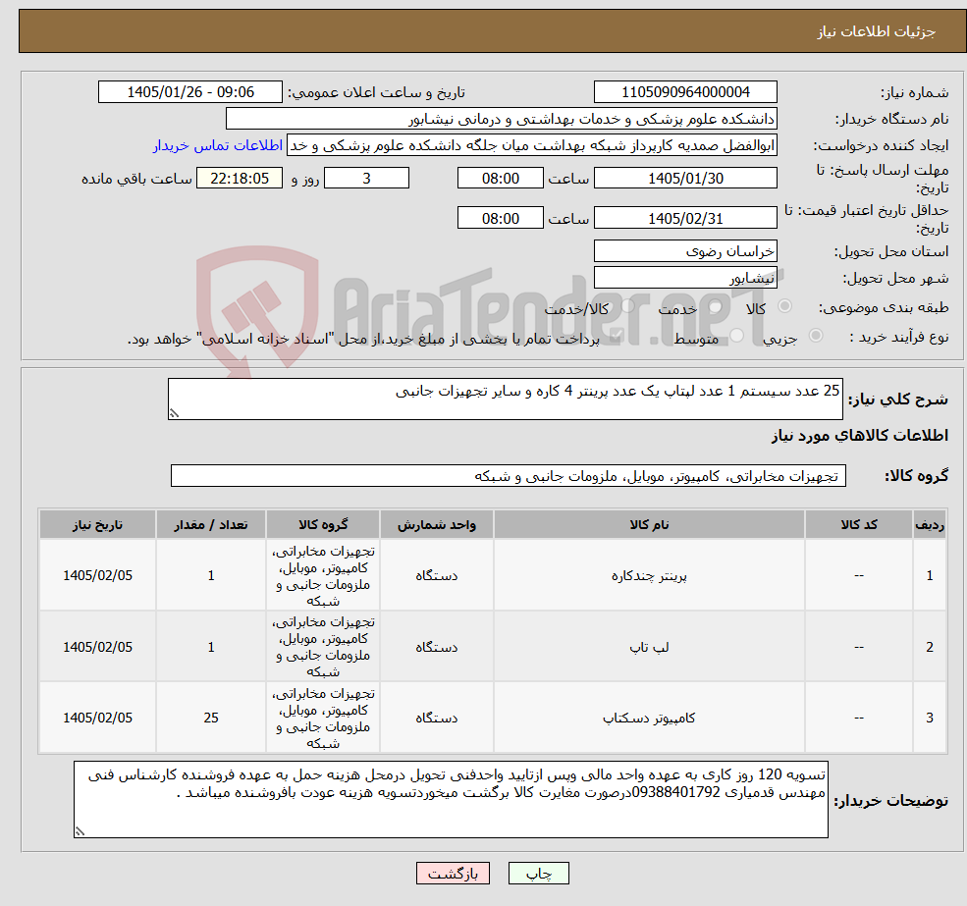Open اطلاعات تماس خریدار link
967x906 pixels.
click(218, 145)
